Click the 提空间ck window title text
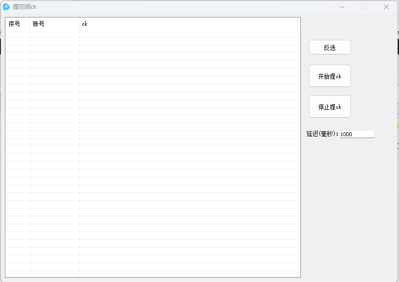This screenshot has height=282, width=399. [25, 7]
